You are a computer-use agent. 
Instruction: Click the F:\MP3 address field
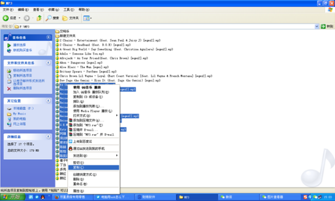(x=165, y=26)
